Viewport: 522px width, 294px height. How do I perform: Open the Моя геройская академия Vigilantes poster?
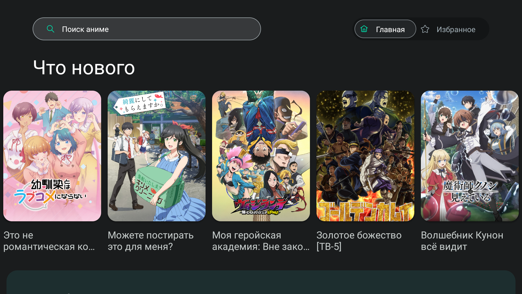click(x=261, y=156)
